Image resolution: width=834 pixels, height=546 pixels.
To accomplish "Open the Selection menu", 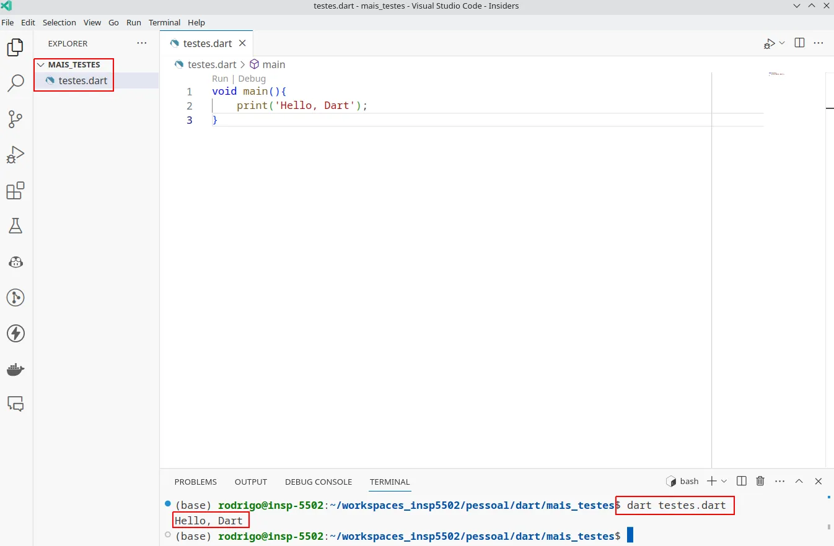I will [59, 22].
